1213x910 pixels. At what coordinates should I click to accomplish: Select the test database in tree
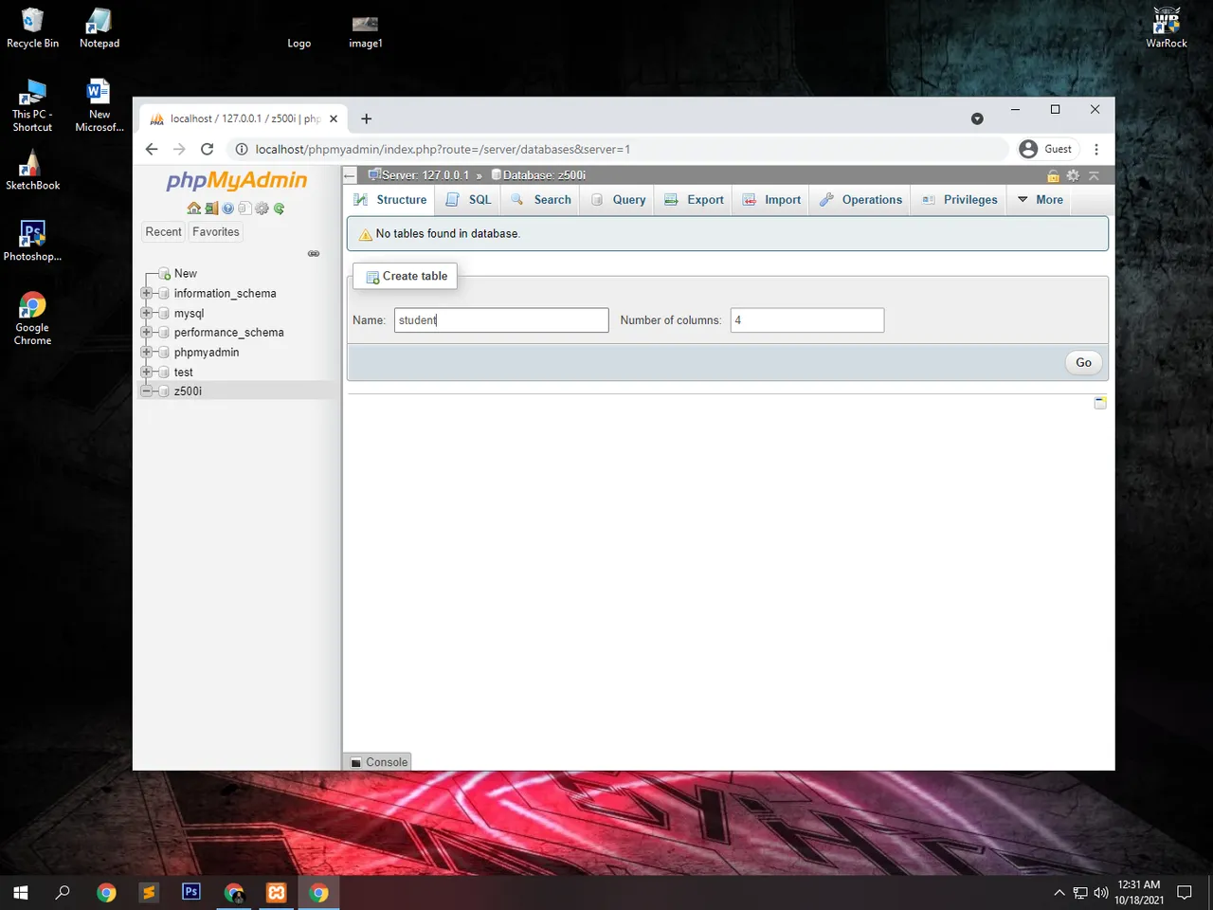pyautogui.click(x=183, y=372)
